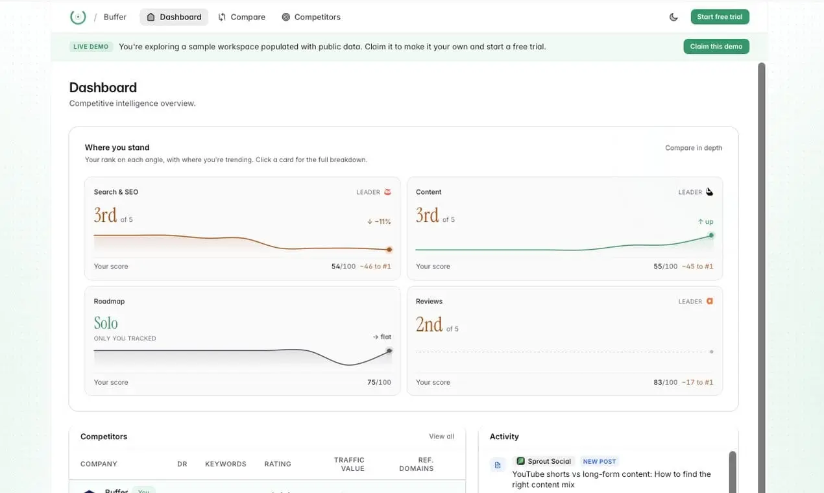This screenshot has height=493, width=824.
Task: Click the main page vertical scrollbar
Action: 762,278
